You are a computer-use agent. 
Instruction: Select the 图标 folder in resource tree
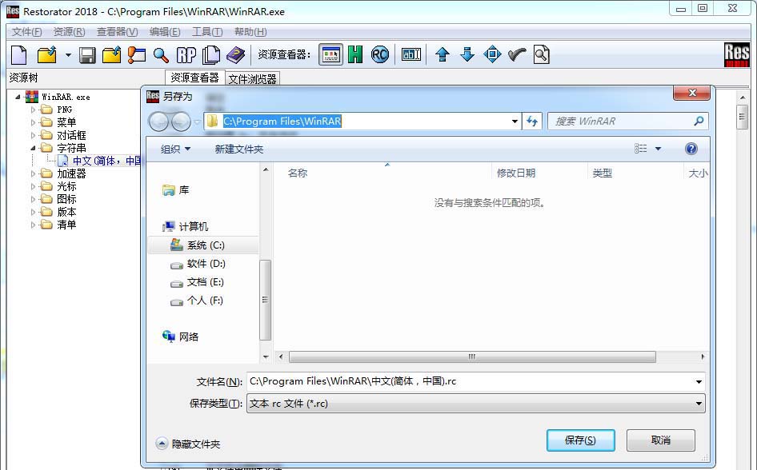tap(66, 199)
